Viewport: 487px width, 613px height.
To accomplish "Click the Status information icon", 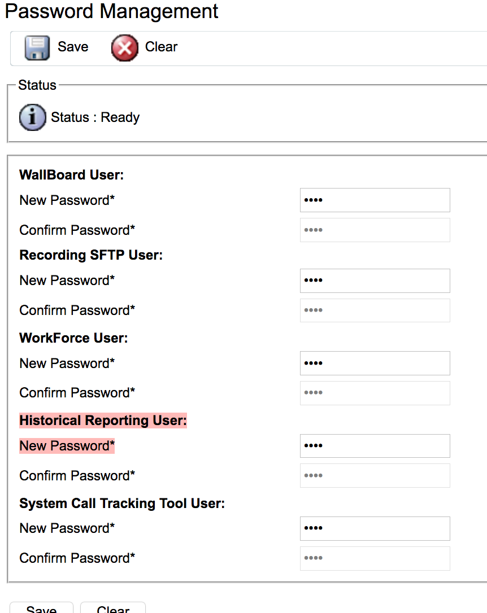I will (32, 117).
